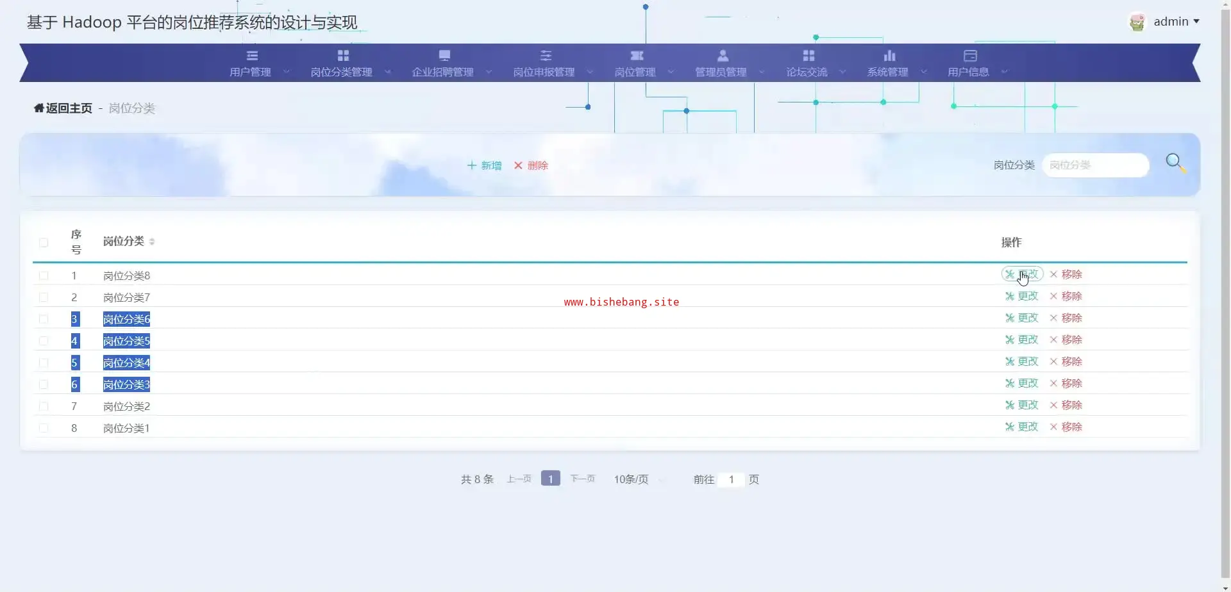Click the 新增 add button label

(492, 165)
